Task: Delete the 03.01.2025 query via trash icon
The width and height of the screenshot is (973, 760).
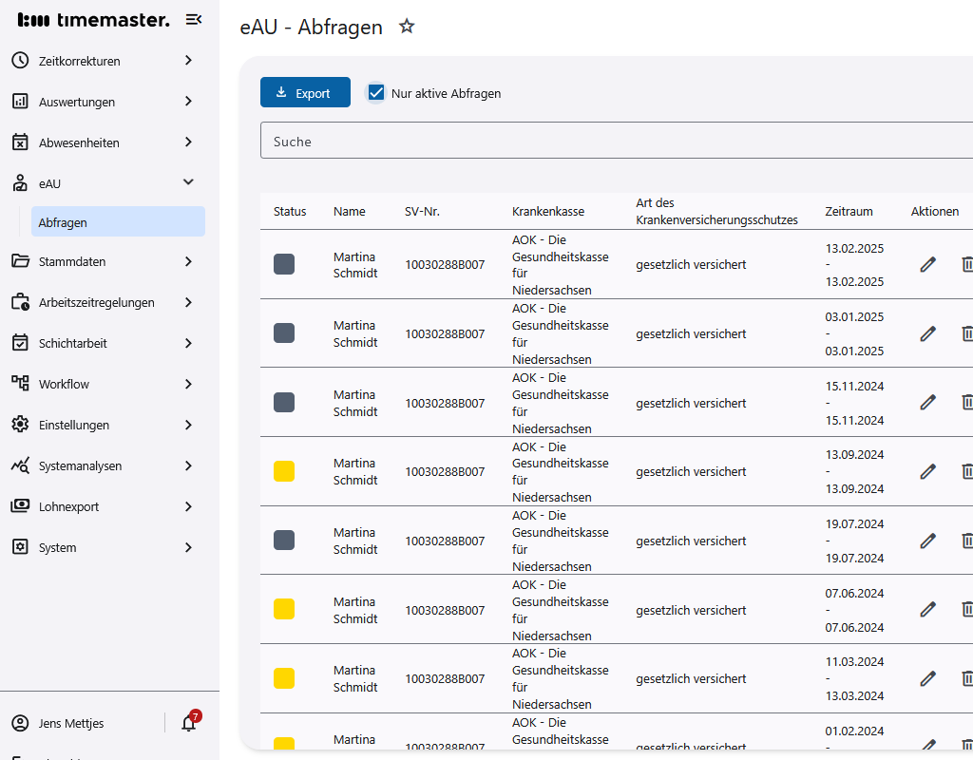Action: [x=966, y=333]
